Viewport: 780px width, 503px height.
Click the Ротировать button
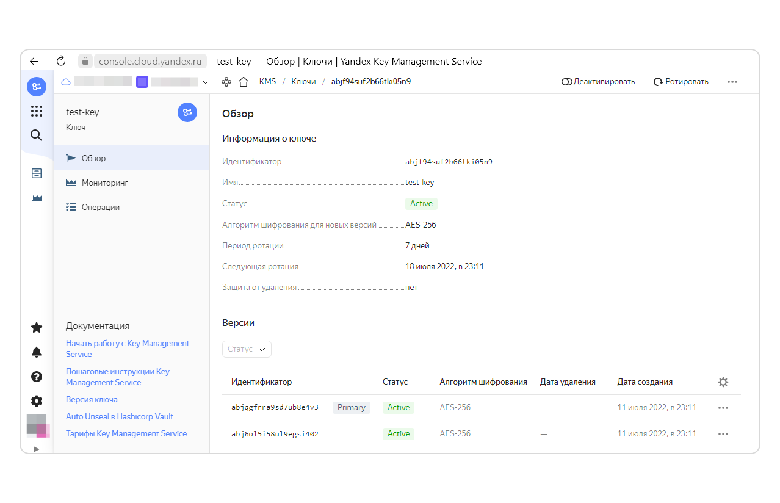tap(681, 82)
